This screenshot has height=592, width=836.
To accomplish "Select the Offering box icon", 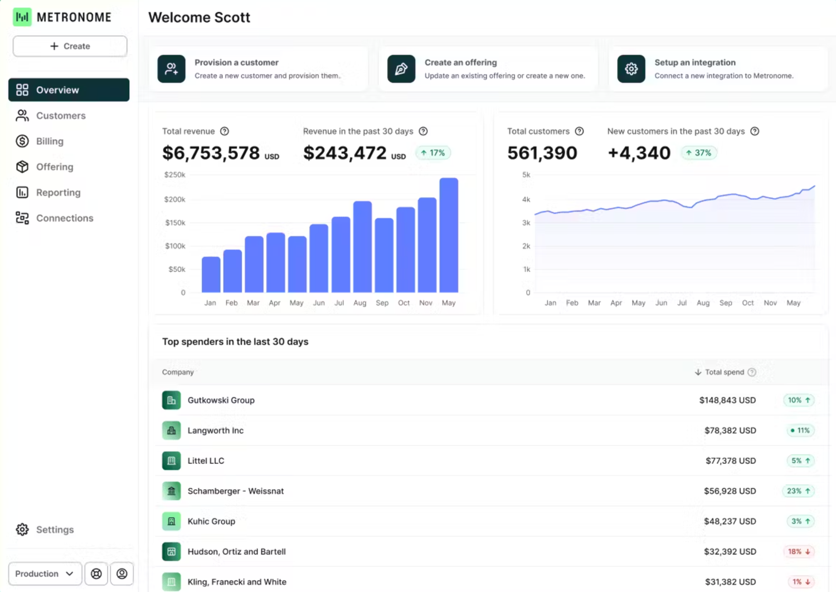I will (22, 167).
